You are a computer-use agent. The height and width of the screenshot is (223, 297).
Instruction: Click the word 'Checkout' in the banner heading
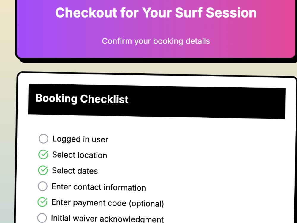(x=86, y=13)
